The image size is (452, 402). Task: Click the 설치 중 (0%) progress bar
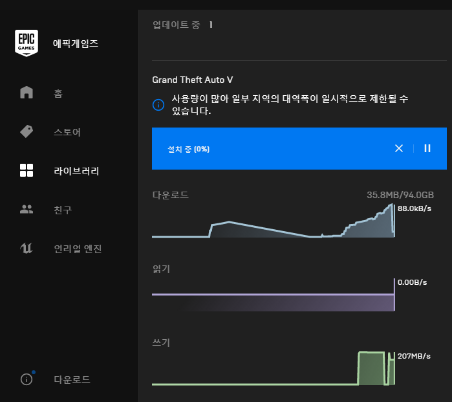pos(299,148)
